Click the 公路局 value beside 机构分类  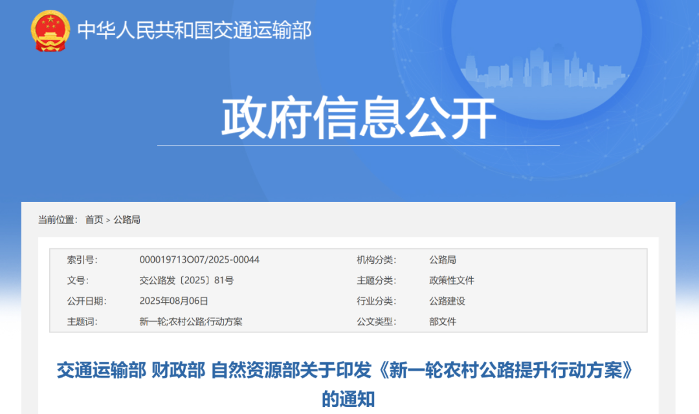tap(442, 260)
